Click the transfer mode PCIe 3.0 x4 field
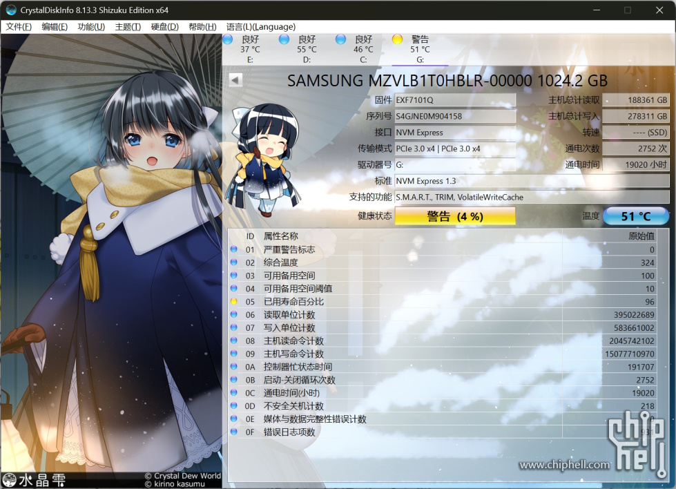676x489 pixels. [455, 148]
